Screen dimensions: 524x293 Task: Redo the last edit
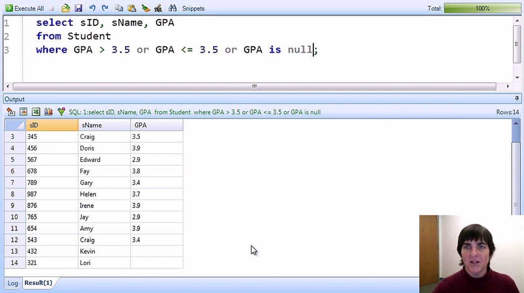click(x=105, y=8)
